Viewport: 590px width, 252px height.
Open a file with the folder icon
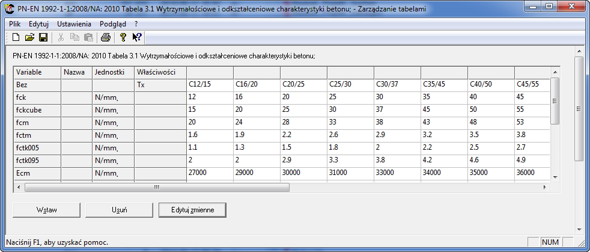(29, 37)
